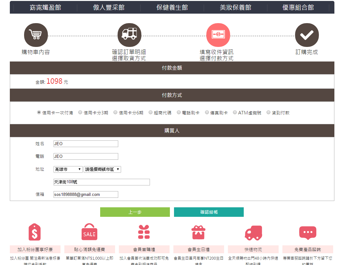Click the checkmark order complete icon
Image resolution: width=342 pixels, height=265 pixels.
(x=307, y=35)
